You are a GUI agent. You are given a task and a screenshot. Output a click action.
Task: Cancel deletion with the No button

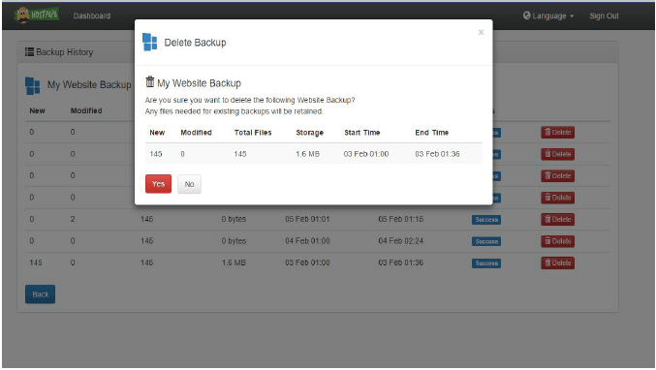click(x=189, y=184)
